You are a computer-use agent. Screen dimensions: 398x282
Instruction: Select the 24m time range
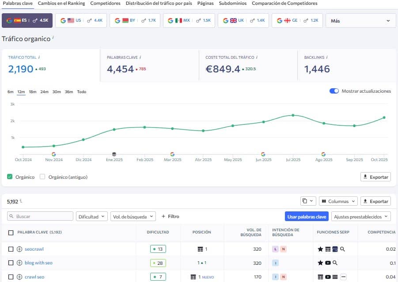coord(44,92)
